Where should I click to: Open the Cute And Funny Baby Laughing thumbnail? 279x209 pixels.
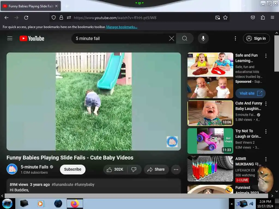tap(210, 113)
